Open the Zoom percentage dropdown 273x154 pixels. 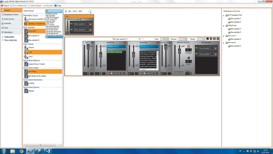88,11
